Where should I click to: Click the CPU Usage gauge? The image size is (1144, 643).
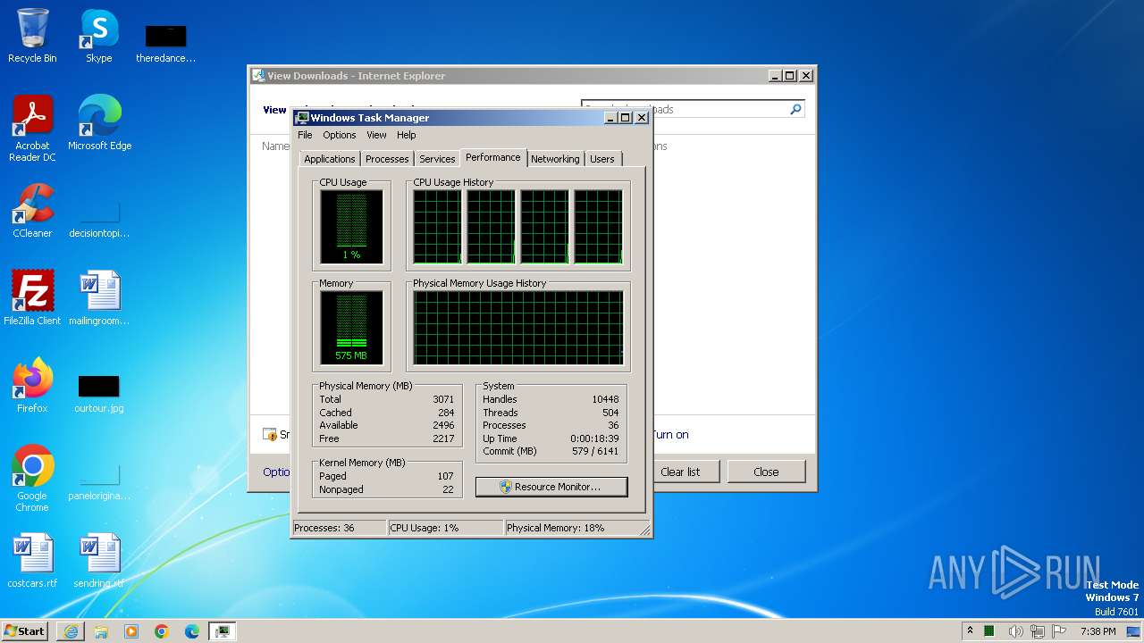(351, 227)
